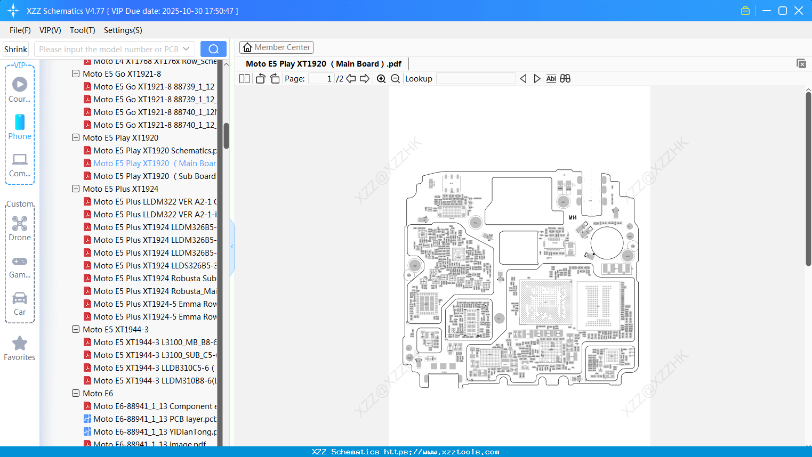Open the Tool(T) menu
812x457 pixels.
[x=83, y=30]
